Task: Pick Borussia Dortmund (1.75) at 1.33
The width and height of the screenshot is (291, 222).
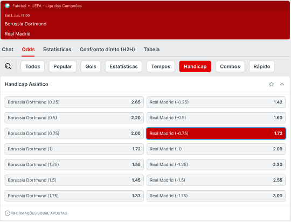Action: click(74, 196)
